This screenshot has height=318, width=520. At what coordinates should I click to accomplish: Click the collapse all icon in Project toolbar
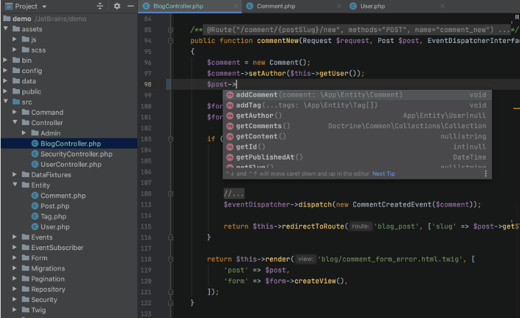(100, 6)
